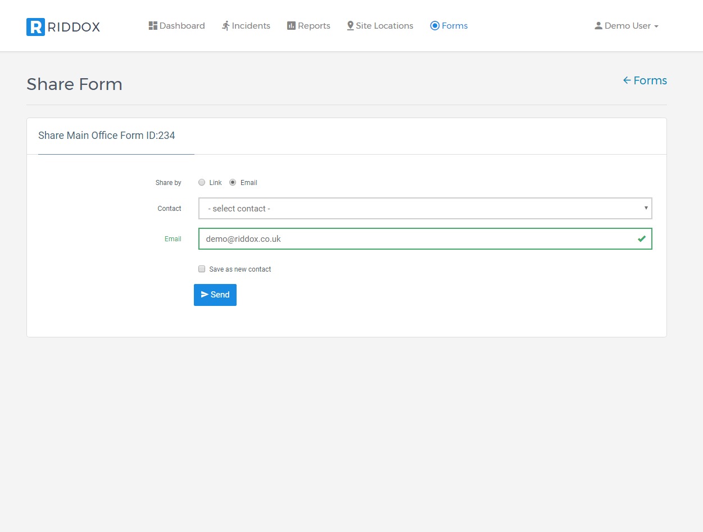
Task: Click the Dashboard grid icon
Action: point(153,26)
